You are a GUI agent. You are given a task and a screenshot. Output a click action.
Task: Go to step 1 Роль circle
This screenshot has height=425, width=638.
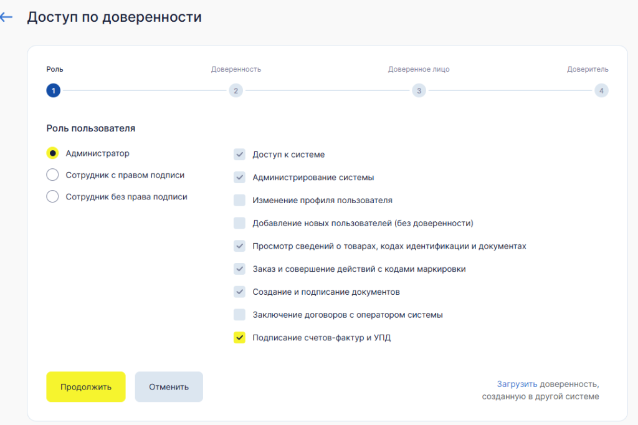pyautogui.click(x=54, y=90)
